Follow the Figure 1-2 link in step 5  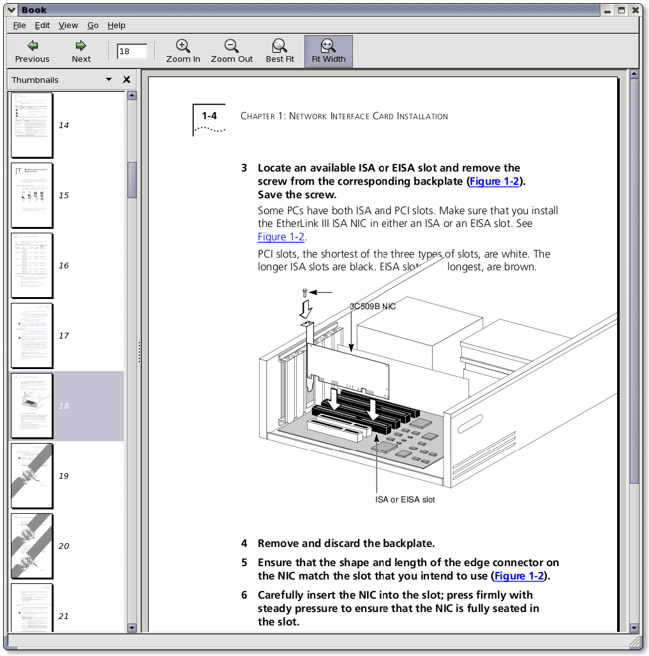[x=519, y=576]
